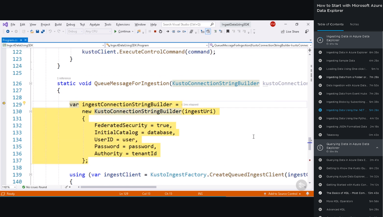383x217 pixels.
Task: Click the large play overlay button
Action: [301, 185]
